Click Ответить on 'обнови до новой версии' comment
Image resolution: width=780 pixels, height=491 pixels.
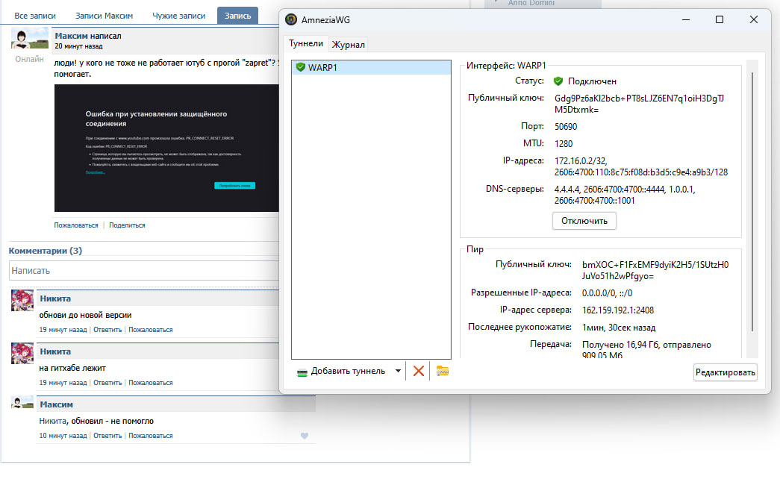click(x=107, y=330)
